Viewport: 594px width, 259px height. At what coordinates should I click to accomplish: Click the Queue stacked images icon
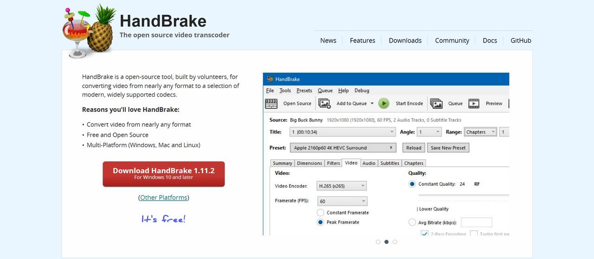pyautogui.click(x=436, y=104)
